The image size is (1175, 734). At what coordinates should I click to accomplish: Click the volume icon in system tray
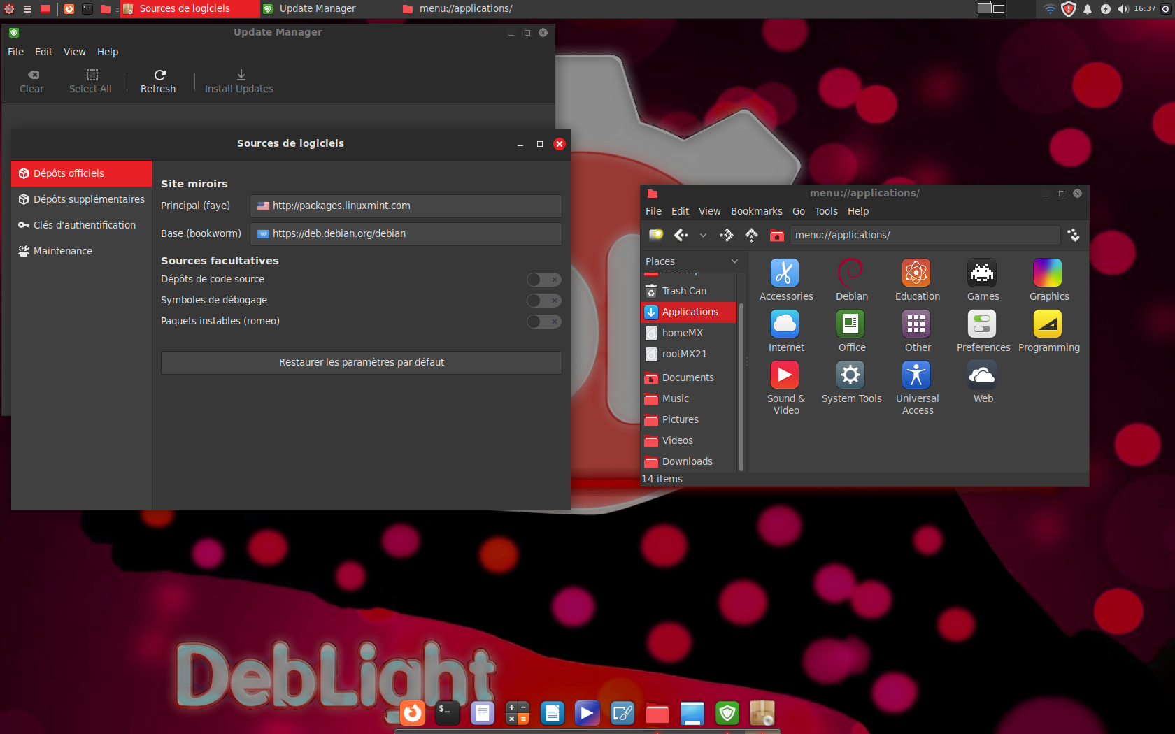1123,9
